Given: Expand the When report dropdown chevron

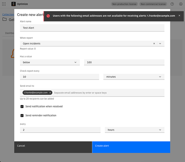Looking at the screenshot, I should pyautogui.click(x=160, y=44).
